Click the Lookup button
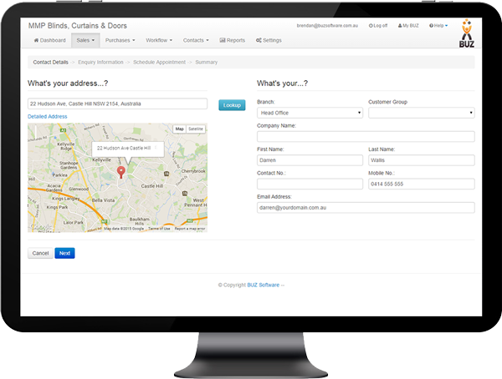502x379 pixels. tap(232, 105)
